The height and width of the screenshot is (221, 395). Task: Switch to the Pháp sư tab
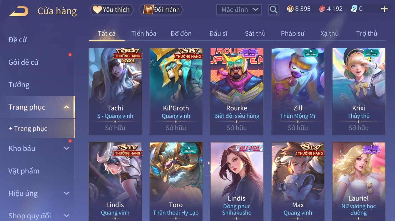click(x=292, y=34)
